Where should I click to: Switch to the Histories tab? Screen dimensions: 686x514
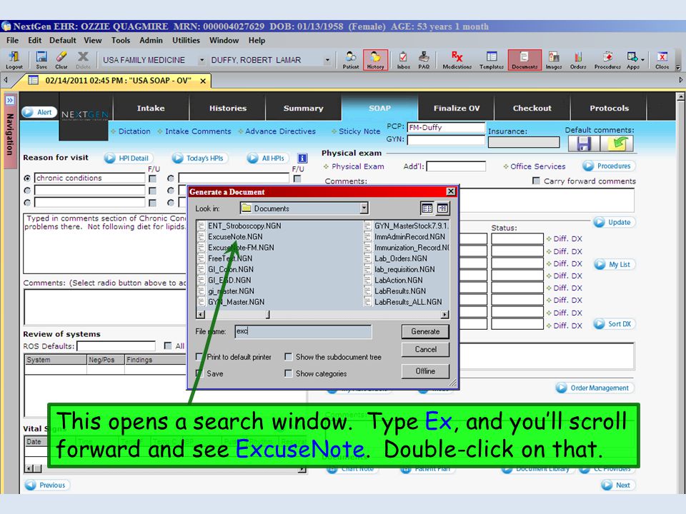tap(227, 108)
